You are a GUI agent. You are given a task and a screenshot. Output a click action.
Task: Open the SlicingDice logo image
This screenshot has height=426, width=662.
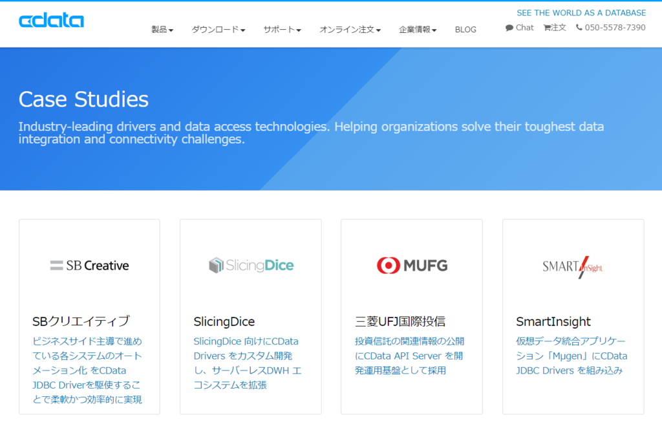pos(251,265)
